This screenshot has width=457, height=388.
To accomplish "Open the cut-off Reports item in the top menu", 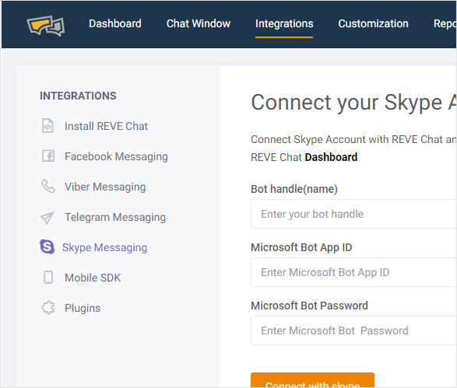I will click(445, 23).
